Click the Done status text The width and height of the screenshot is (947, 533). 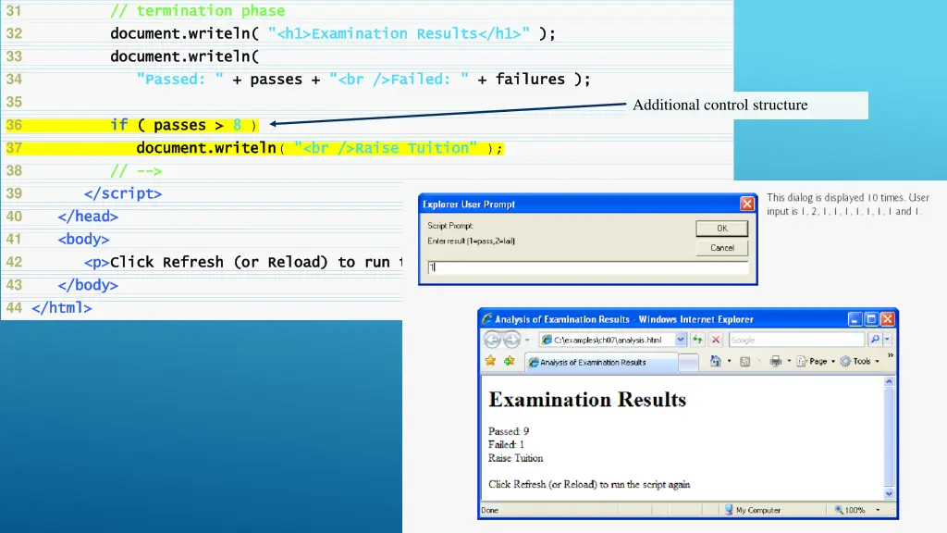[490, 510]
